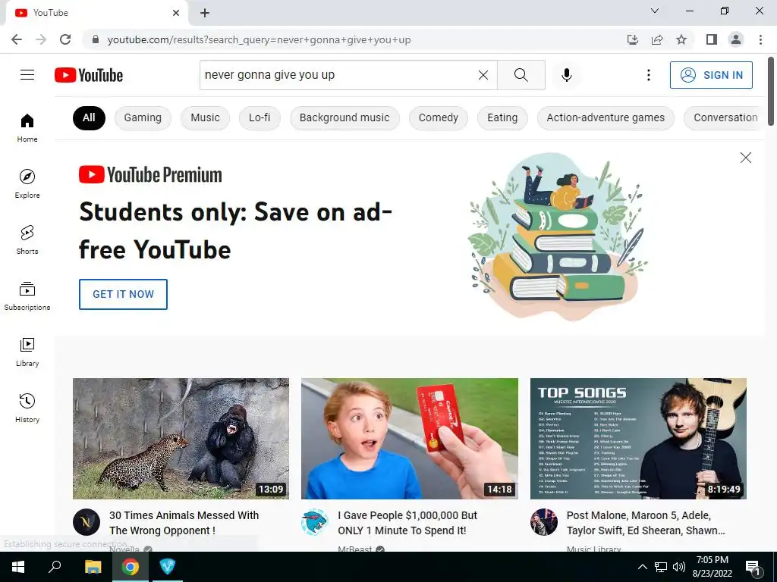Open a new browser tab
The height and width of the screenshot is (582, 777).
click(205, 13)
